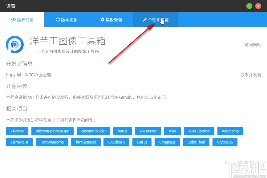Click the gear icon on 模板管理 tab
The height and width of the screenshot is (178, 267).
click(x=102, y=19)
